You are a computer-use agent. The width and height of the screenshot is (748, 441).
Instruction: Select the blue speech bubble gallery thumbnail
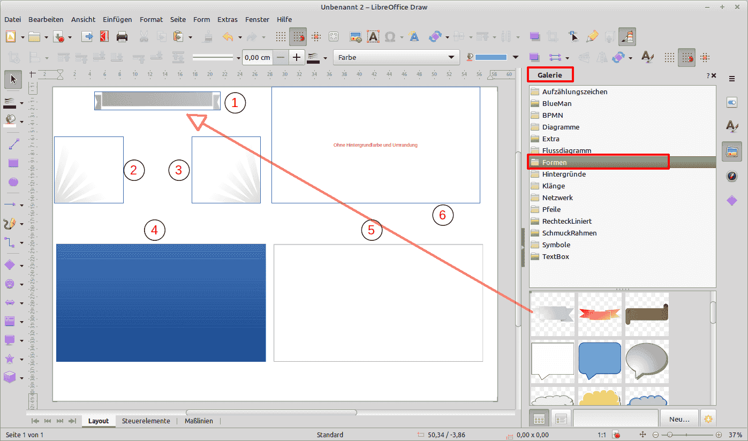(600, 360)
